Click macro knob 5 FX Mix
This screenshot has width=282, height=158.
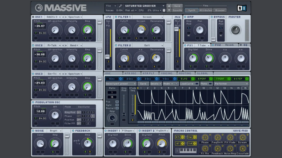point(205,149)
